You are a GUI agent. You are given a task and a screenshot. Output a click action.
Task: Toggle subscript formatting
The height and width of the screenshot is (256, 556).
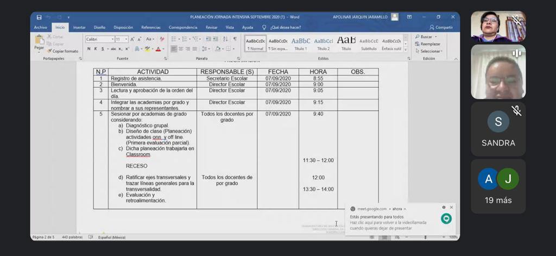click(121, 49)
